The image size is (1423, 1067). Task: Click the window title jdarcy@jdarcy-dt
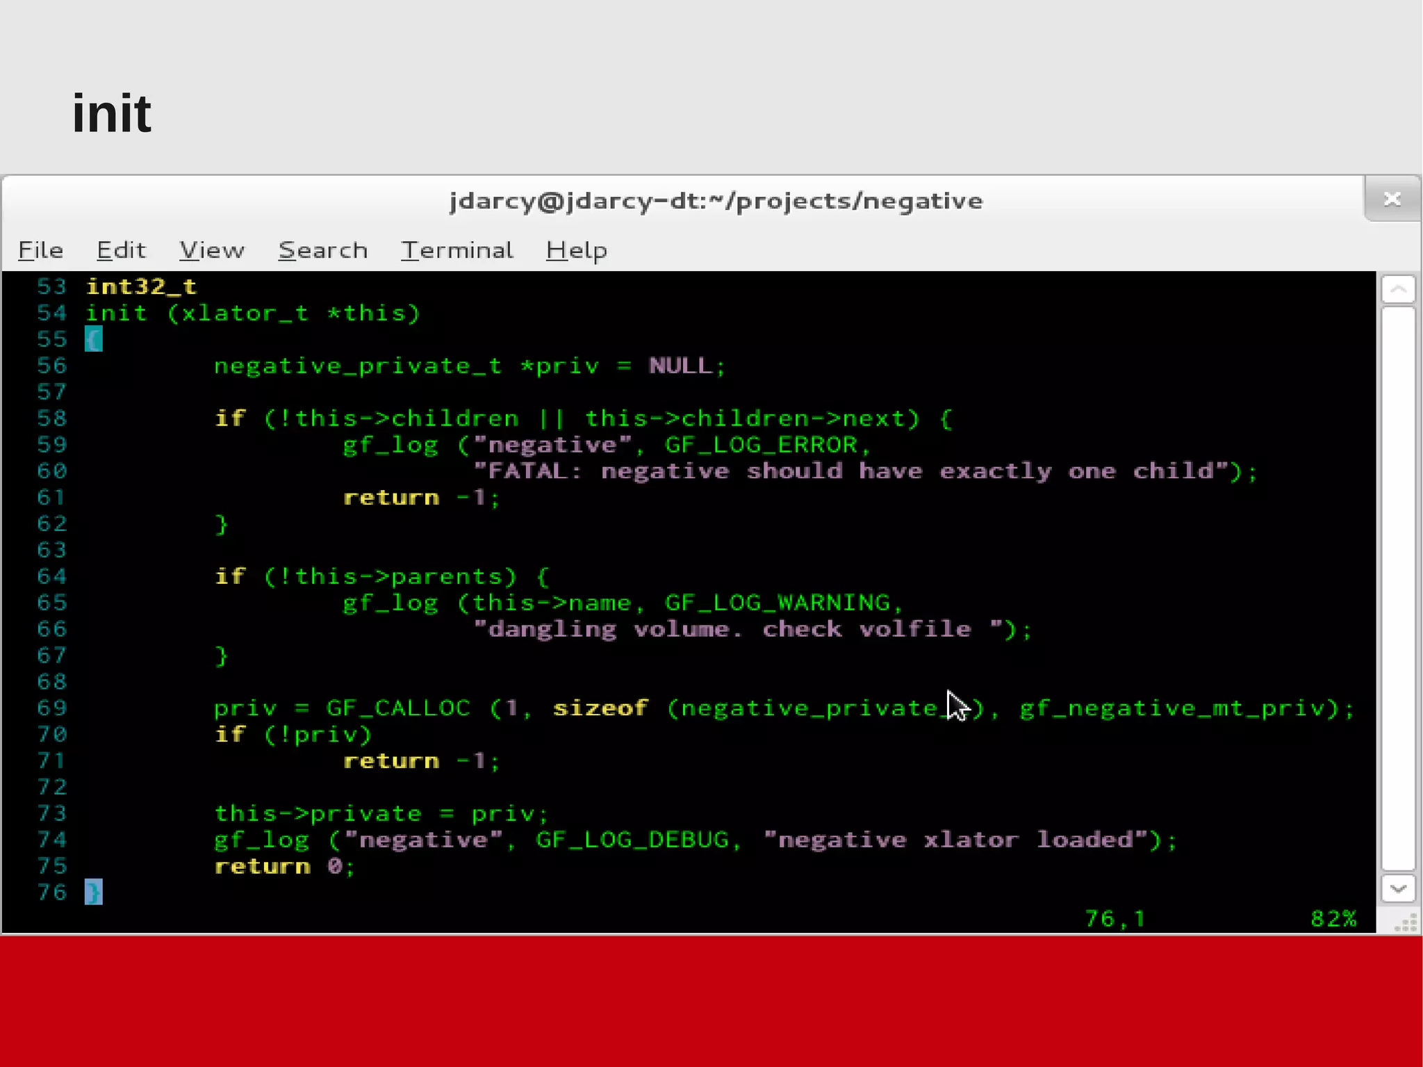[x=716, y=201]
